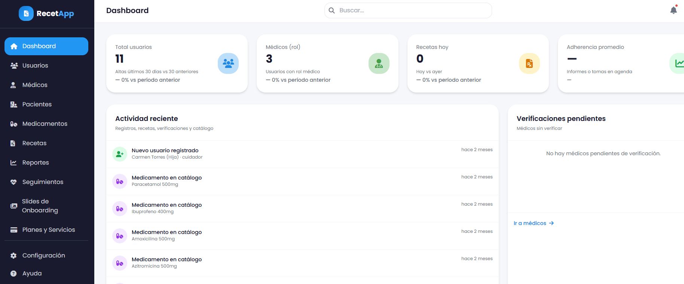This screenshot has height=284, width=684.
Task: Click the Slides de Onboarding images icon
Action: click(x=14, y=206)
